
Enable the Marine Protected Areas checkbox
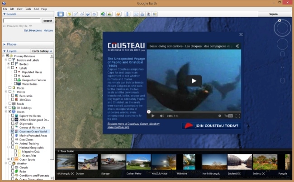[13, 135]
